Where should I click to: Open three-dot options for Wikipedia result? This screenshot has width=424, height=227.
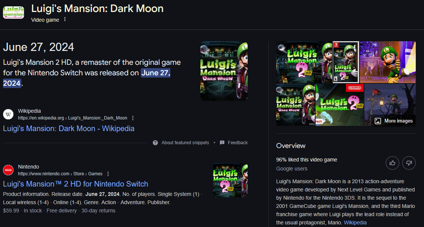(133, 118)
